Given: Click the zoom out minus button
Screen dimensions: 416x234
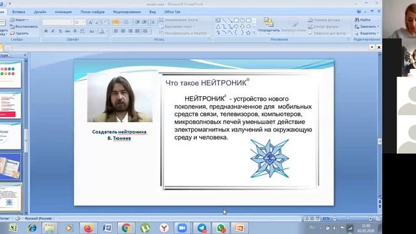Looking at the screenshot, I should pyautogui.click(x=335, y=218).
